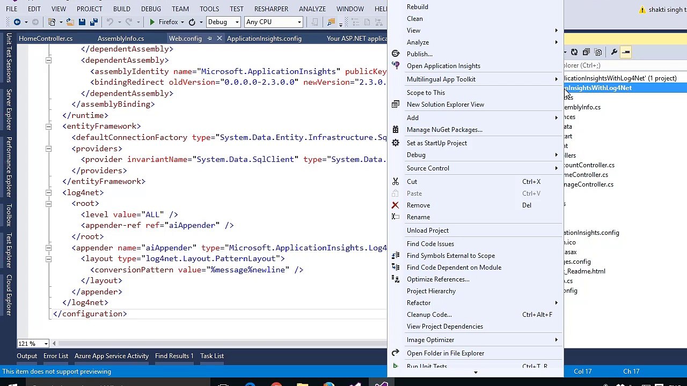The width and height of the screenshot is (687, 386).
Task: Collapse the providers XML node
Action: (x=48, y=149)
